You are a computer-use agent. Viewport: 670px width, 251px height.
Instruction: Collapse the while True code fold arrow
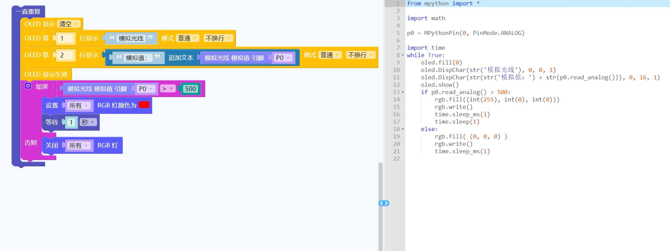[x=403, y=55]
